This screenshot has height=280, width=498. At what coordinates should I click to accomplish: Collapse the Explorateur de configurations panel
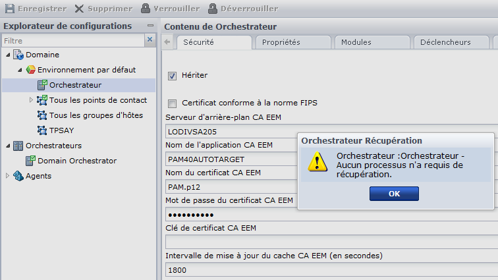click(151, 26)
